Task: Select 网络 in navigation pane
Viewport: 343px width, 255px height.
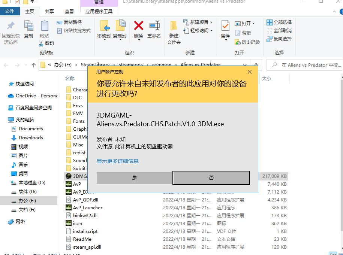Action: 20,221
